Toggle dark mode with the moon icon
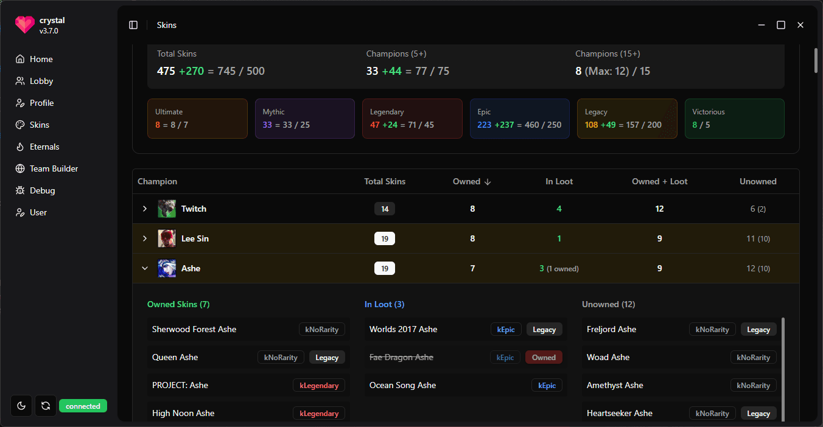Viewport: 823px width, 427px height. (x=21, y=405)
